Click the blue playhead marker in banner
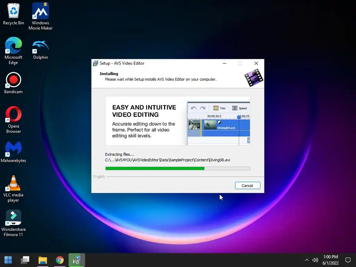 coord(239,117)
